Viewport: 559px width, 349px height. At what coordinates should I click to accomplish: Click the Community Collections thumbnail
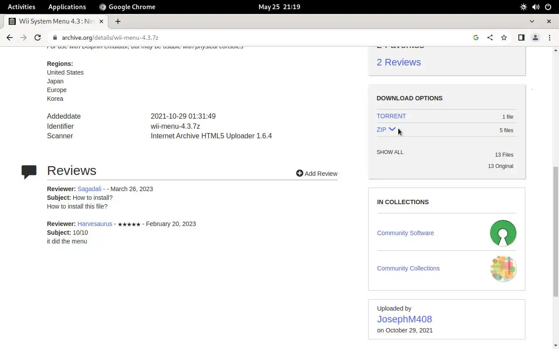[503, 268]
